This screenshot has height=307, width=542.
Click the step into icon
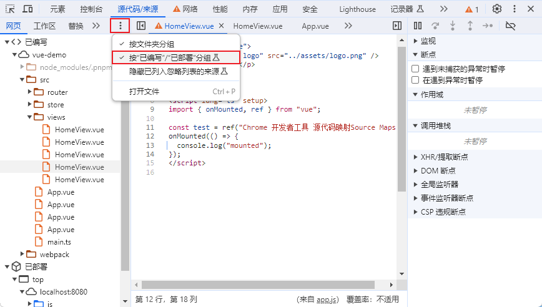tap(453, 26)
